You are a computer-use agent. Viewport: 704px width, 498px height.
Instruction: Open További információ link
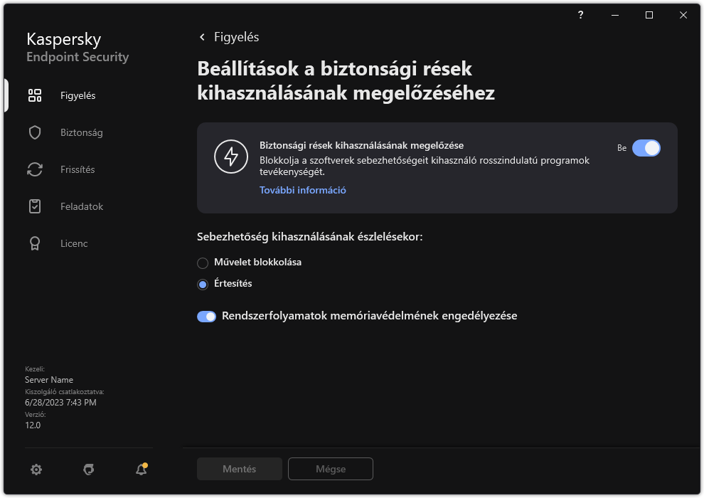coord(302,190)
